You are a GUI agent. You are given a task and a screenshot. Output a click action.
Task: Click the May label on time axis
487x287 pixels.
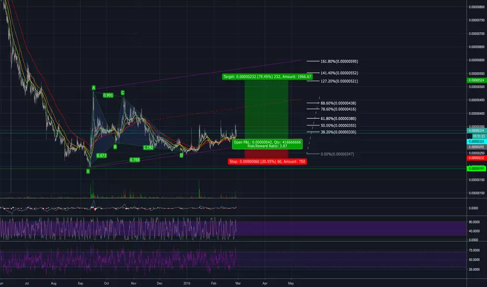291,283
